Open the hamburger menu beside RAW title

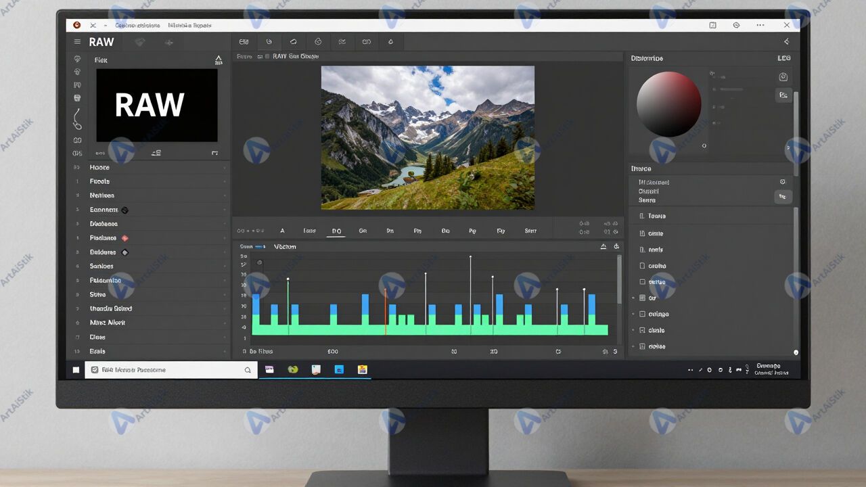click(77, 42)
